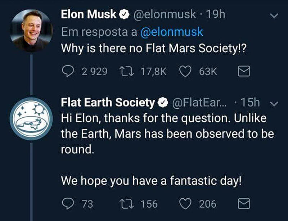Open the reply text 'We hope you have a fantastic day!'

pyautogui.click(x=151, y=180)
